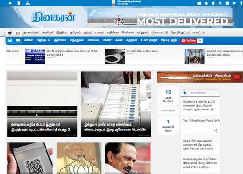243x174 pixels.
Task: Open the Twitter icon in top bar
Action: click(234, 3)
